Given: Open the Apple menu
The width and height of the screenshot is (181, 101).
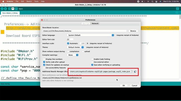Looking at the screenshot, I should click(3, 1).
